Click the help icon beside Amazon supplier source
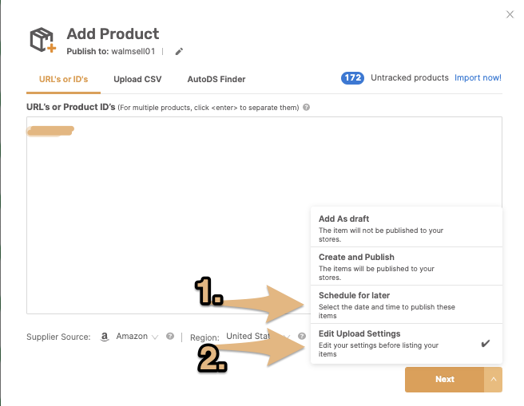The image size is (524, 406). pos(170,337)
